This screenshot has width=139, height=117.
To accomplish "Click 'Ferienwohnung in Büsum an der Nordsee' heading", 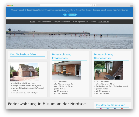I will click(x=47, y=104).
